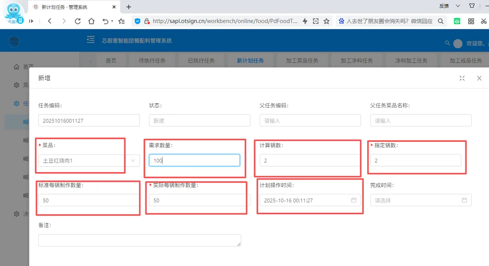Reload the page with refresh icon

click(x=78, y=21)
